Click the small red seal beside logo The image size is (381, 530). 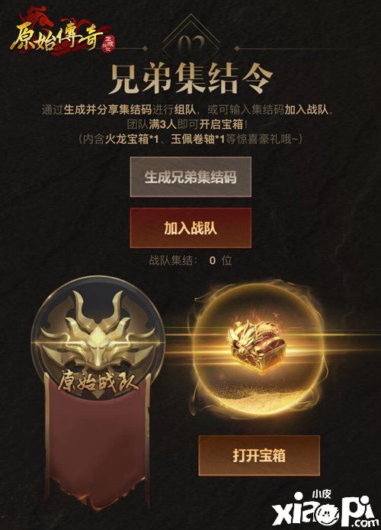pyautogui.click(x=109, y=43)
